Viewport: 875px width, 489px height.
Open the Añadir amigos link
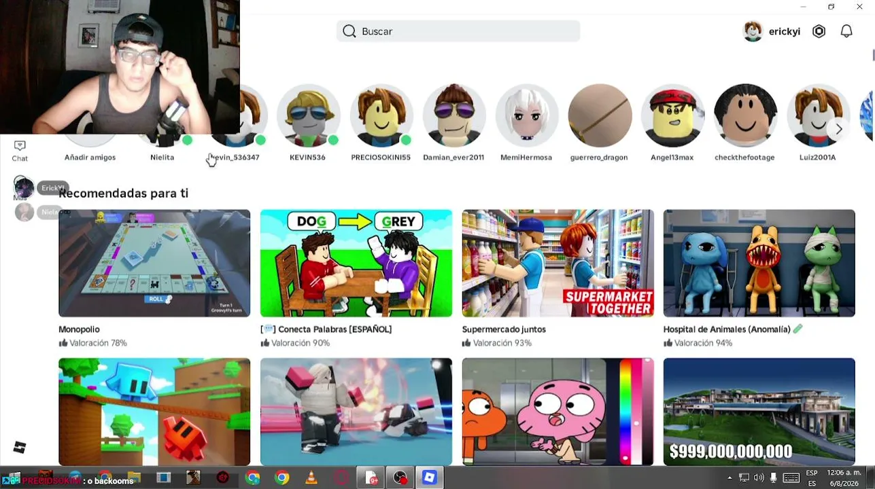[x=90, y=158]
